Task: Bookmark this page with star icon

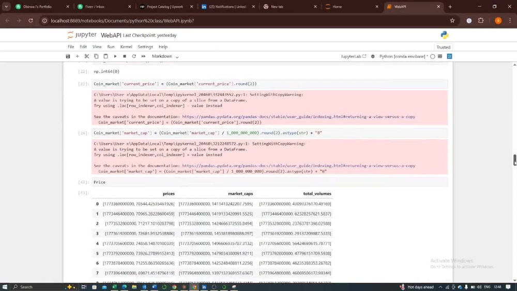Action: pos(452,21)
